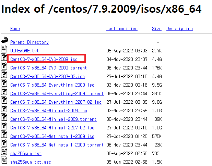Screen dimensions: 212x166
Task: Download CentOS-7-x86_64-NetInstall-2009.torrent
Action: (57, 145)
